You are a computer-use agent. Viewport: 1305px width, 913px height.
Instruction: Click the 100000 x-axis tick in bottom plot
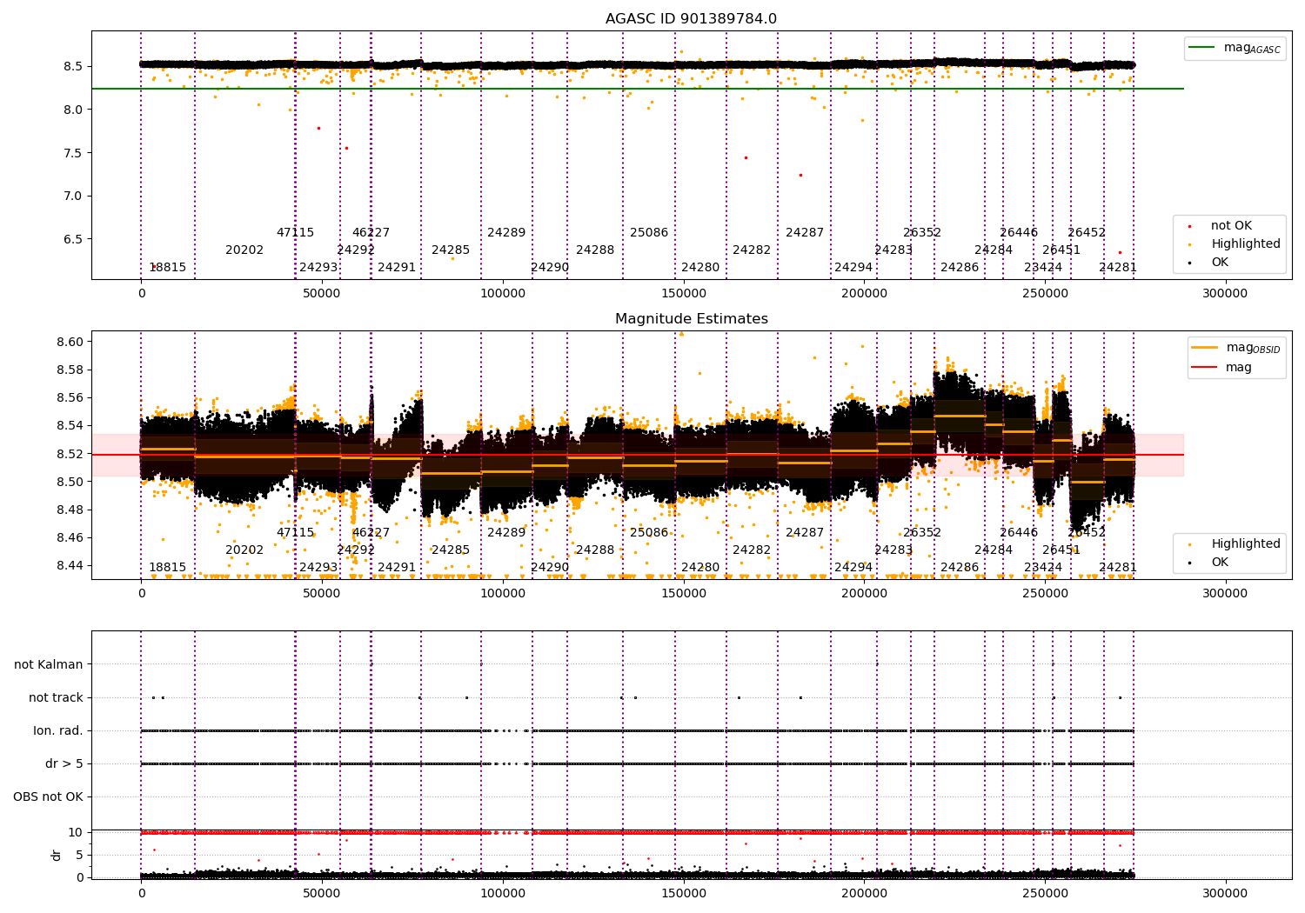tap(503, 893)
